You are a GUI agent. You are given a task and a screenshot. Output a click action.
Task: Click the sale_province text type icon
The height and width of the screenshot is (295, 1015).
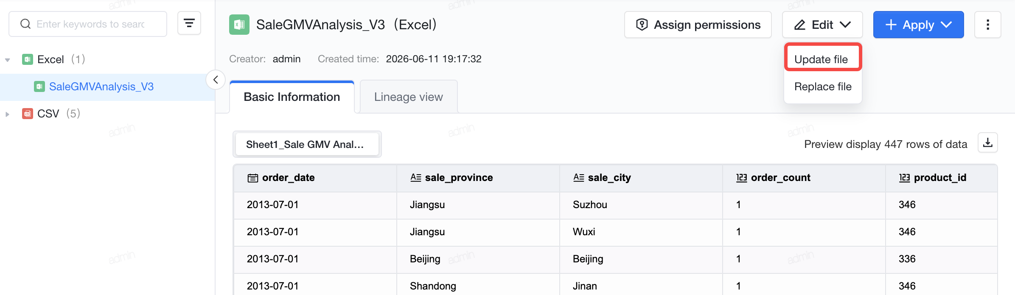pyautogui.click(x=416, y=178)
